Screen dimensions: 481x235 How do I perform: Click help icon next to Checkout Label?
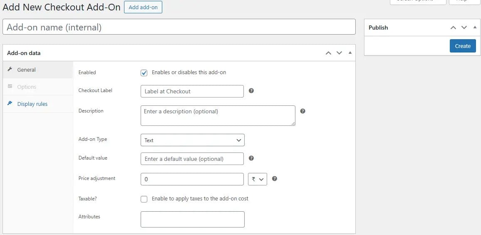[x=251, y=90]
